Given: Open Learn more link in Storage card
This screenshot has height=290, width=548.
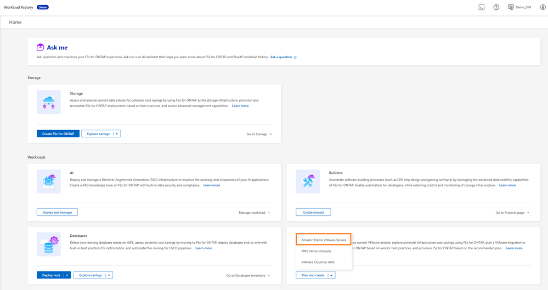Looking at the screenshot, I should pyautogui.click(x=240, y=106).
